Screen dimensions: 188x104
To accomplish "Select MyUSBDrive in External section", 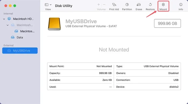I will coord(20,51).
